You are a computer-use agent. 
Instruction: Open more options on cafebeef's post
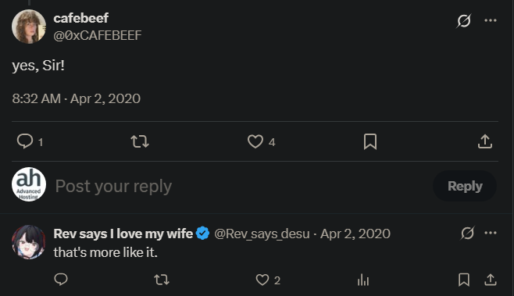pyautogui.click(x=491, y=20)
